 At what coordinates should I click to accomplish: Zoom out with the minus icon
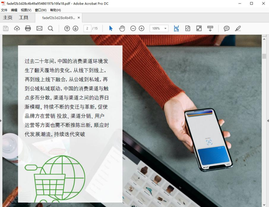coord(133,29)
